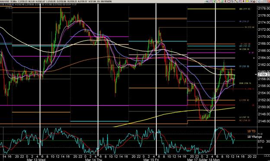The width and height of the screenshot is (270, 161).
Task: Click the highlighted current price 2159.23 label
Action: pyautogui.click(x=264, y=74)
